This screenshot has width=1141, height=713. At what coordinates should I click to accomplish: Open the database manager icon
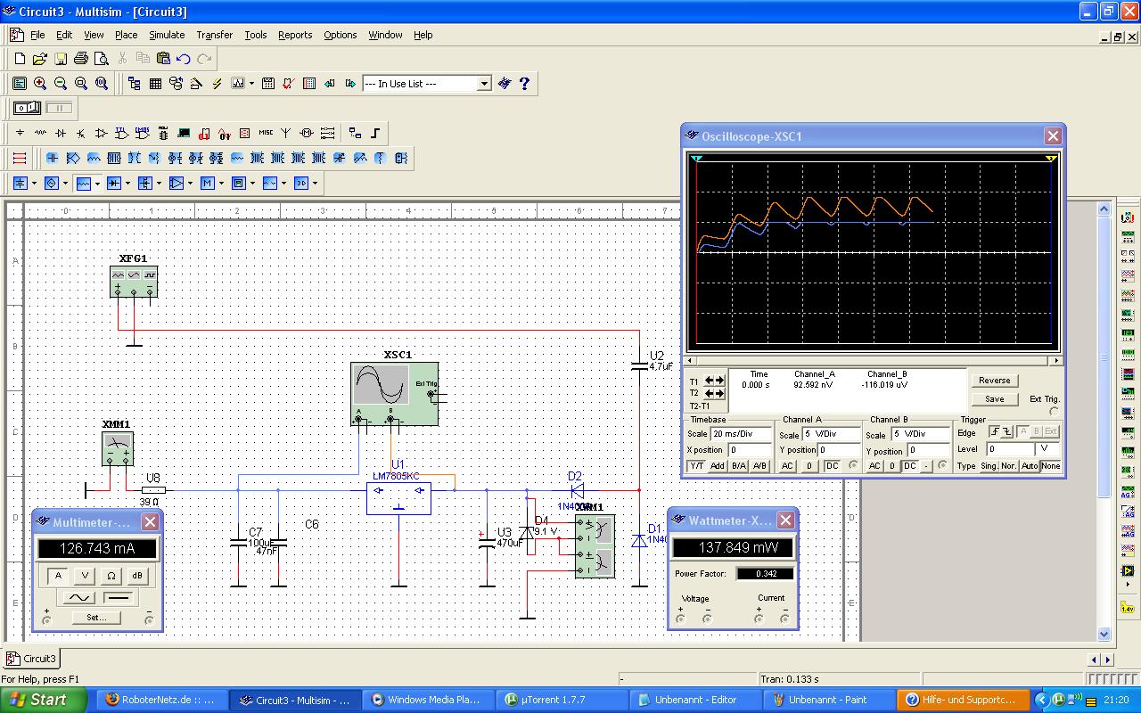[x=176, y=83]
